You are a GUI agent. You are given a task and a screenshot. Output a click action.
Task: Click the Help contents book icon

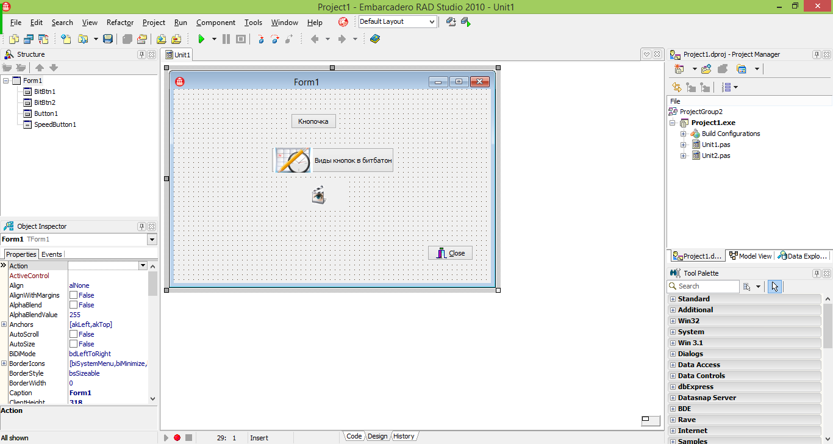[x=374, y=39]
